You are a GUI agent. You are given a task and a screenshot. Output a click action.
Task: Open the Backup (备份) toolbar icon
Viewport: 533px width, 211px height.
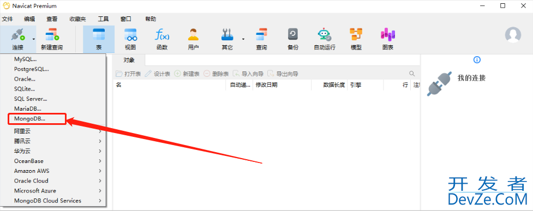(x=292, y=35)
